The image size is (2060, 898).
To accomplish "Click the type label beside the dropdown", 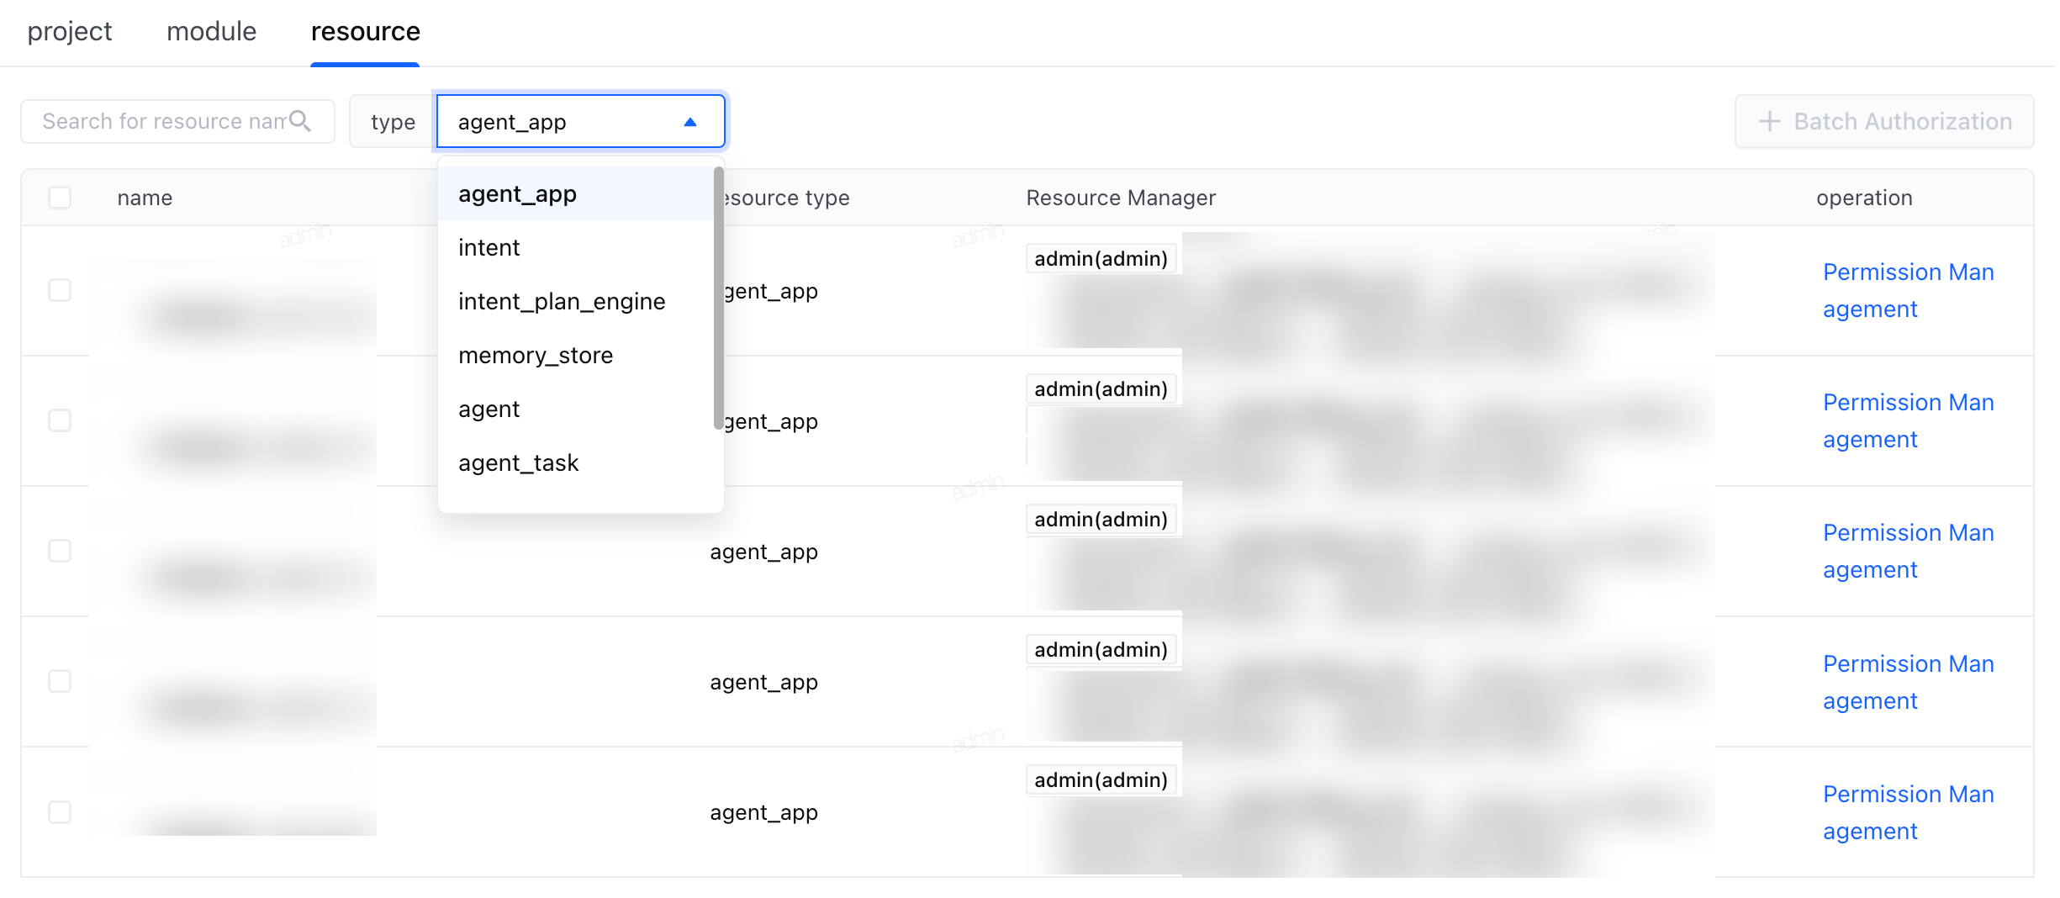I will tap(393, 122).
